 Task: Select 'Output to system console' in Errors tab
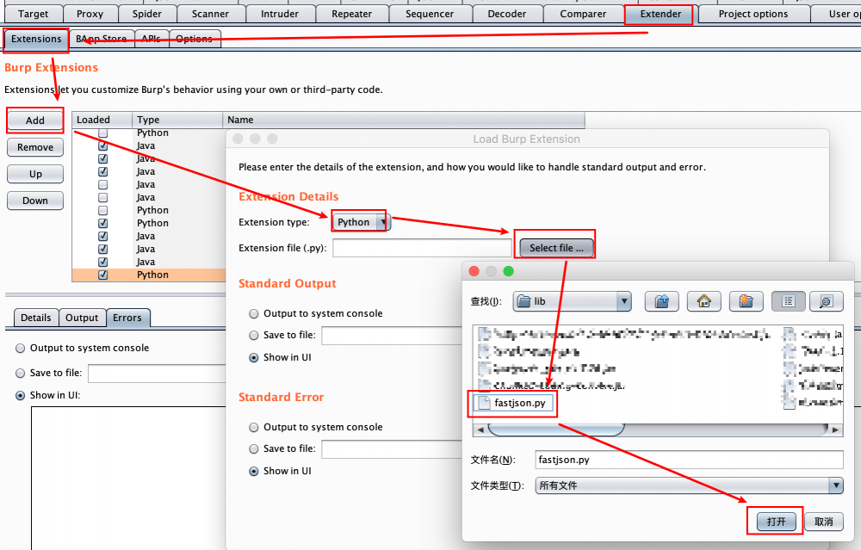point(21,348)
